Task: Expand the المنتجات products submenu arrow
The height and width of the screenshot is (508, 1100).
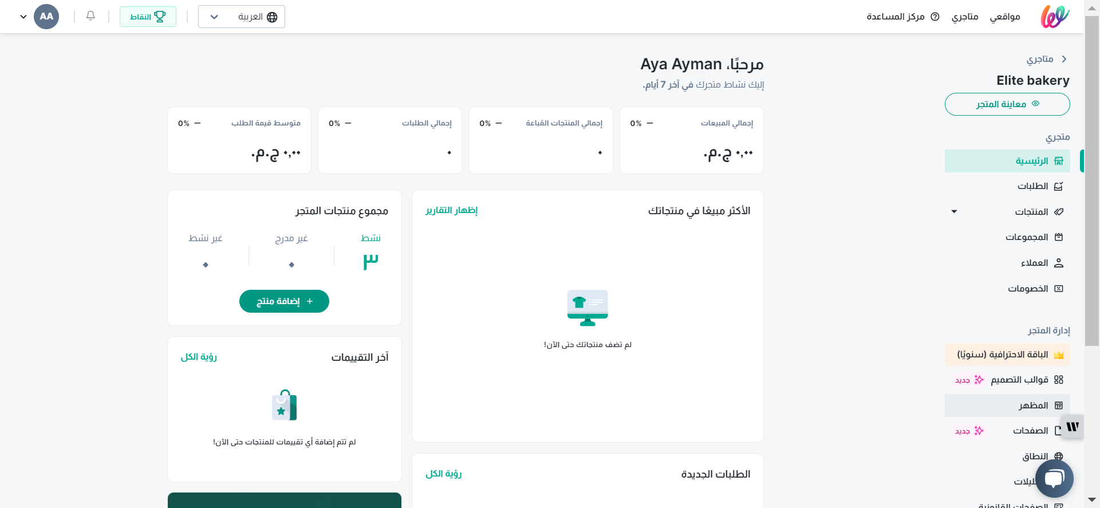Action: (954, 212)
